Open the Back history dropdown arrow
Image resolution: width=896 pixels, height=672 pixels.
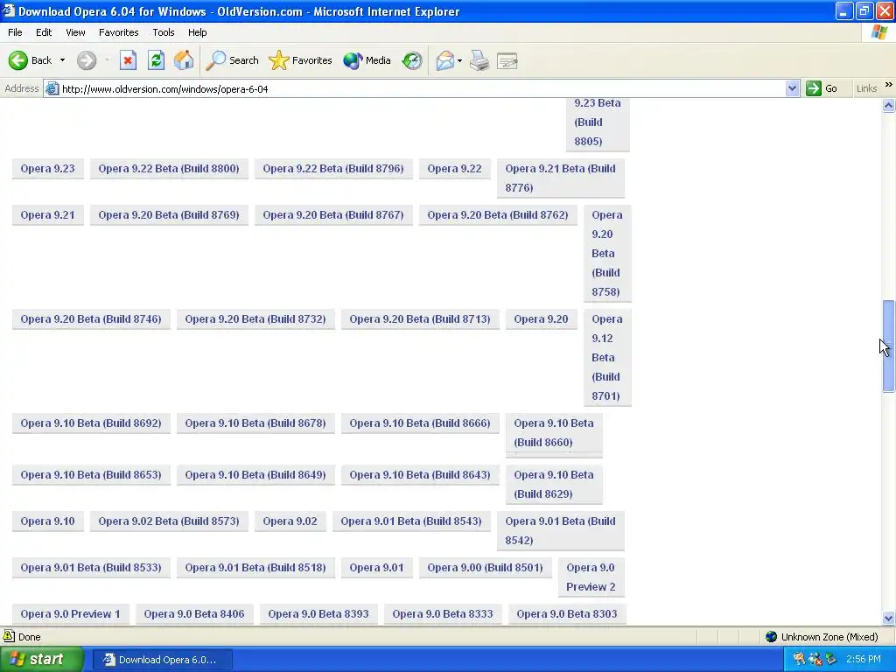(62, 60)
